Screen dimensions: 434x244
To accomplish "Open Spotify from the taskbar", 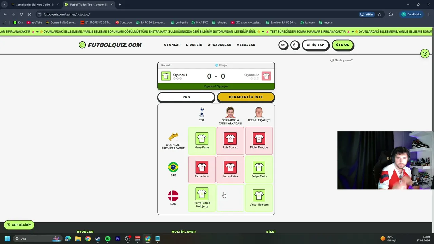I will pos(108,239).
